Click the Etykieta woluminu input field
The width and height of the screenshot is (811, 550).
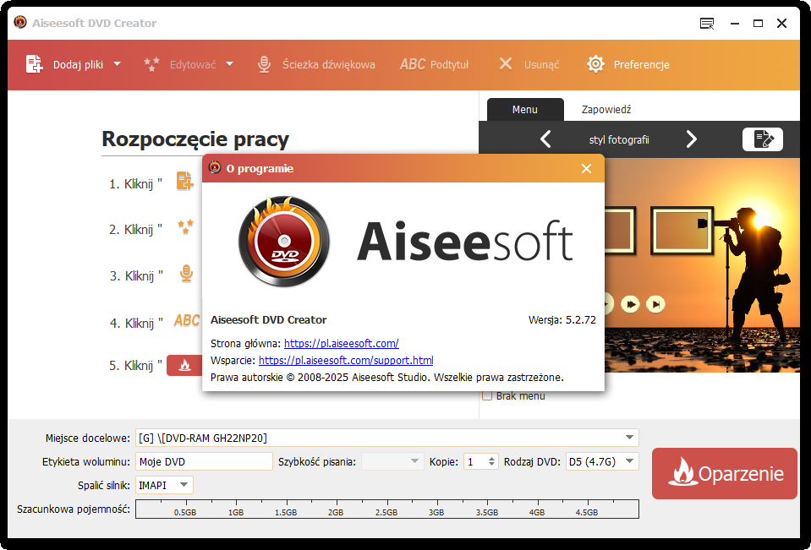204,461
